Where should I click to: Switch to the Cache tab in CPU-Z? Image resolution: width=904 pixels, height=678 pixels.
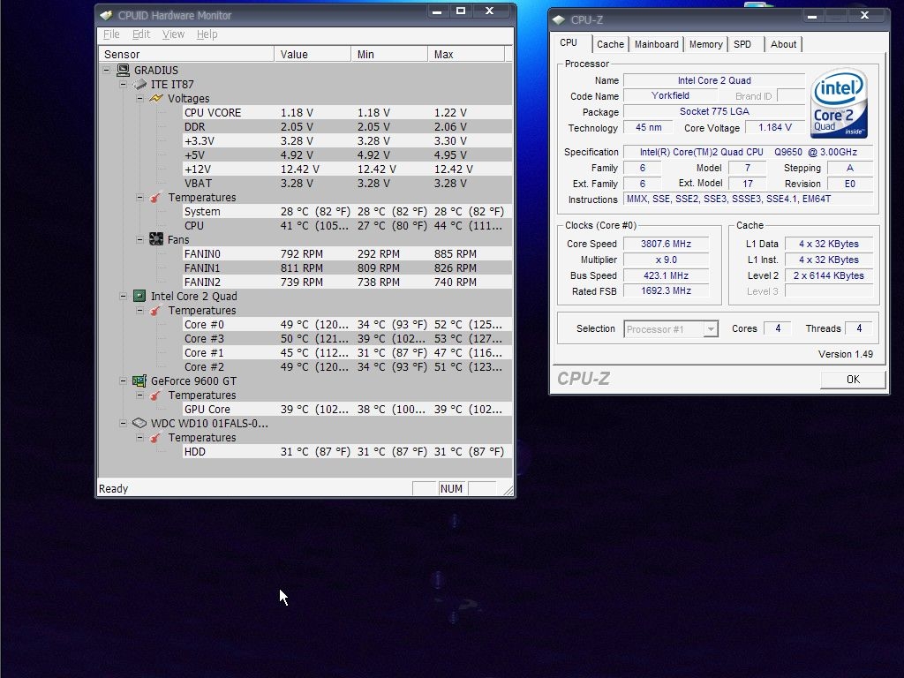pyautogui.click(x=611, y=44)
